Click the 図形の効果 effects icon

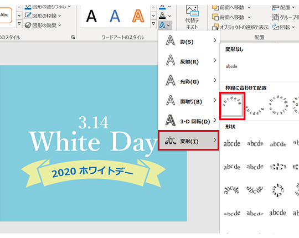pyautogui.click(x=28, y=25)
